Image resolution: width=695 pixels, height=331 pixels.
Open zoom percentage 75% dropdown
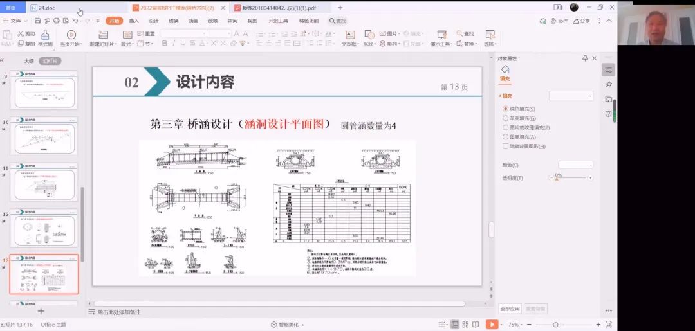pyautogui.click(x=515, y=325)
